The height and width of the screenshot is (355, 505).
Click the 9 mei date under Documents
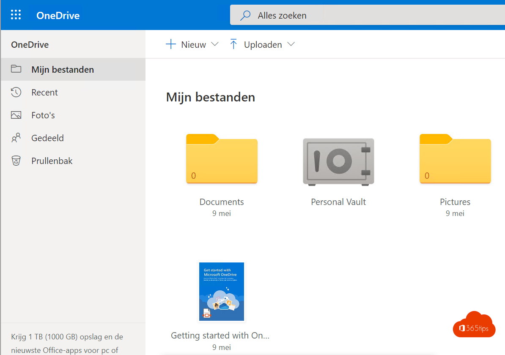tap(222, 213)
